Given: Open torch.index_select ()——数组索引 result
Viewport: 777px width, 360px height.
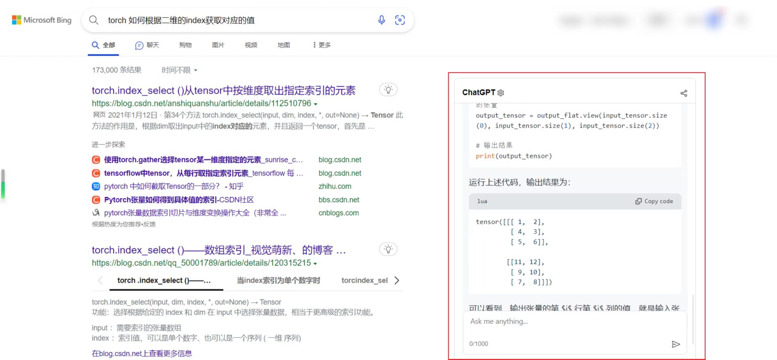Looking at the screenshot, I should coord(219,250).
